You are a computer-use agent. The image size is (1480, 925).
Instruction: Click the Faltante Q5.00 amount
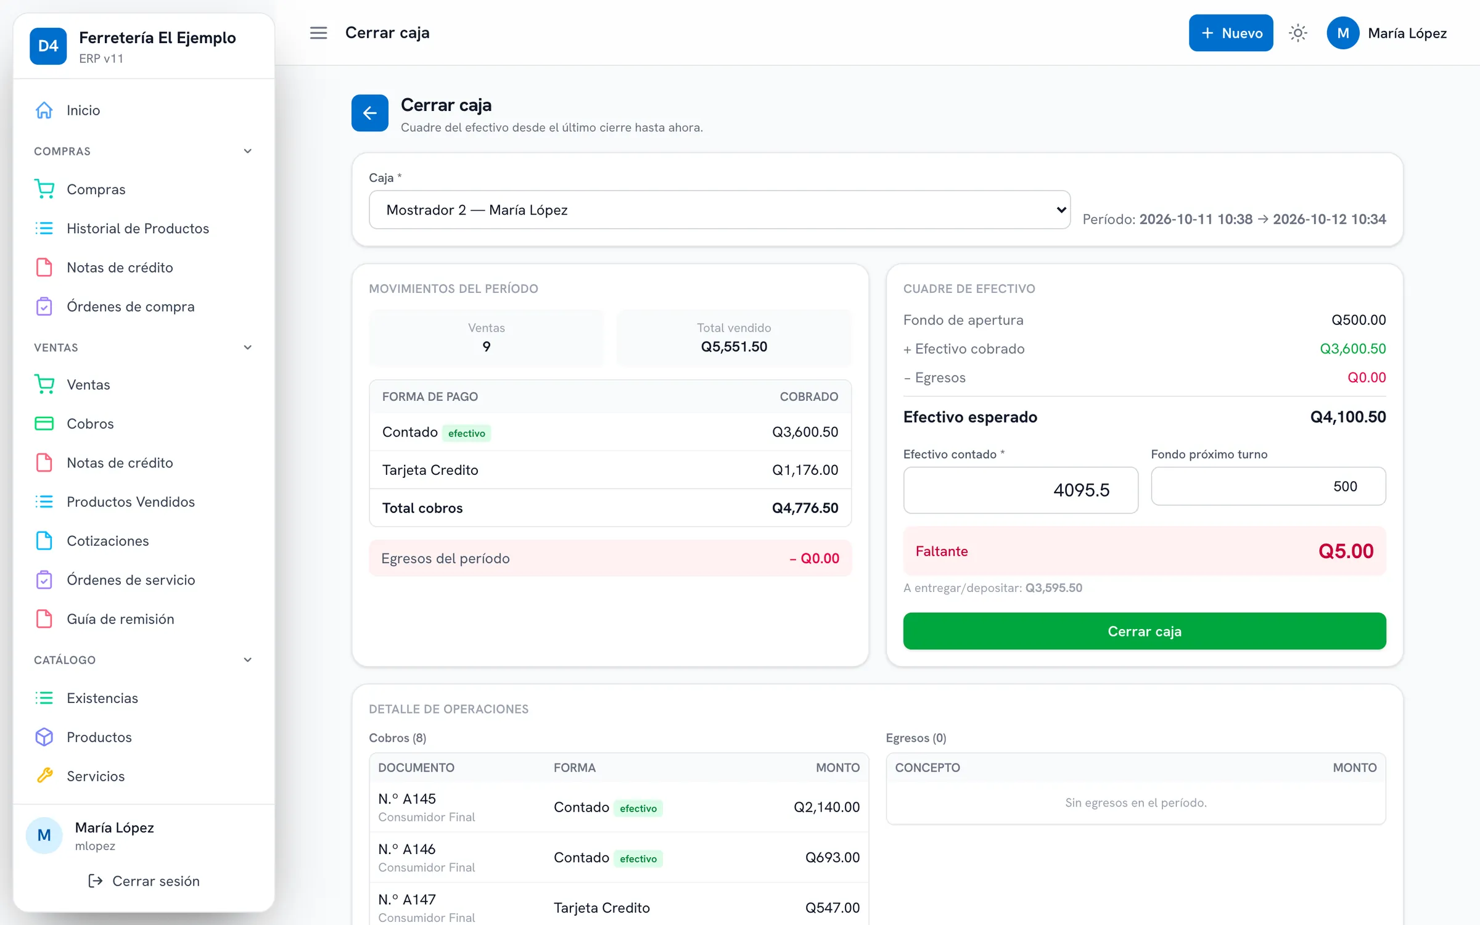1346,551
